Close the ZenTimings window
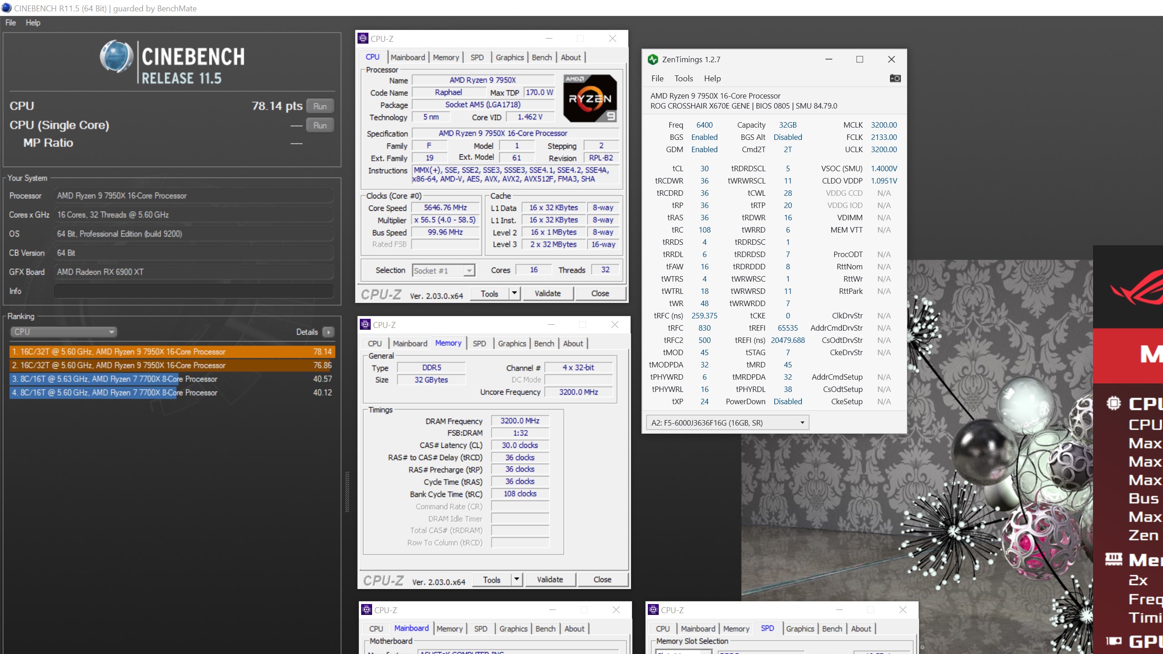1163x654 pixels. [x=891, y=59]
